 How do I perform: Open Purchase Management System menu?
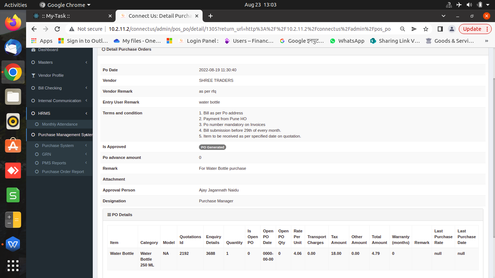(59, 135)
